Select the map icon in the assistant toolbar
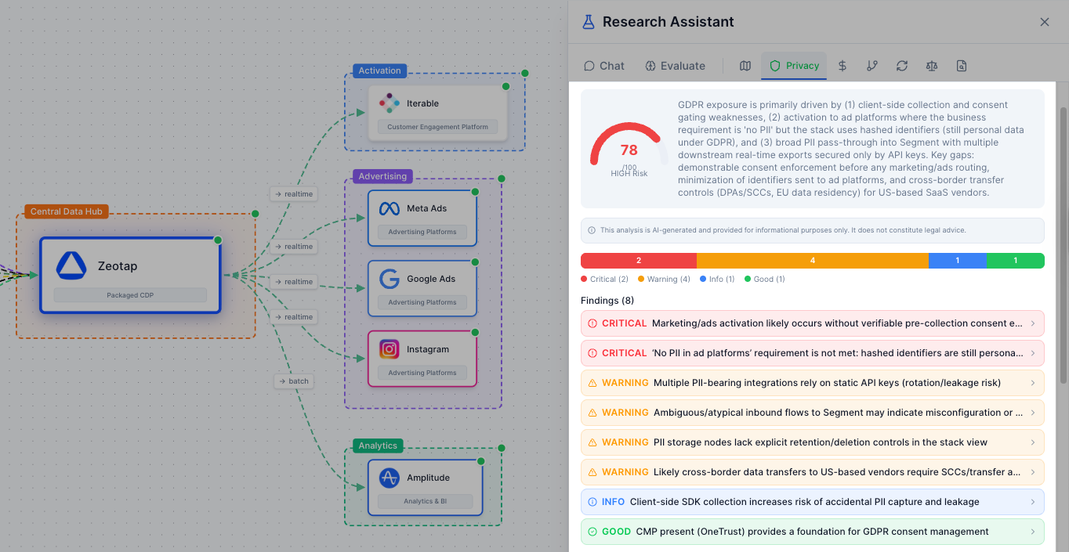Viewport: 1069px width, 552px height. 744,66
